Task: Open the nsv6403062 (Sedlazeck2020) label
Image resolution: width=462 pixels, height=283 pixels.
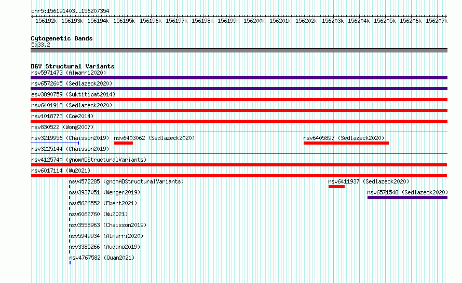Action: click(154, 138)
